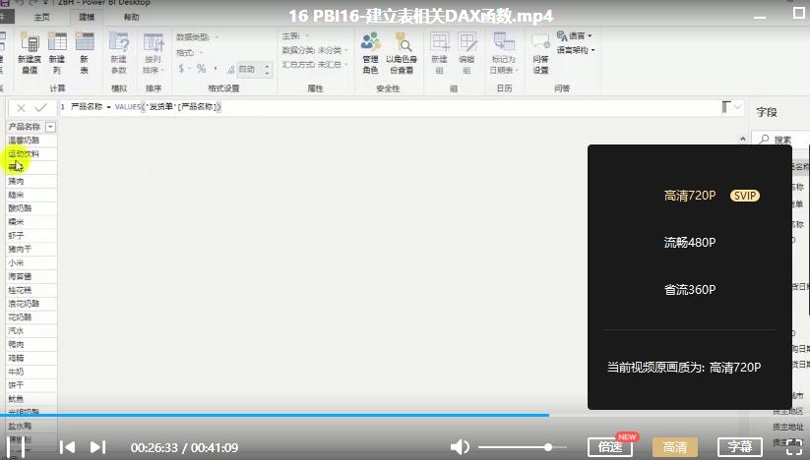Cancel formula with the X icon
Screen dimensions: 810x460
21,107
